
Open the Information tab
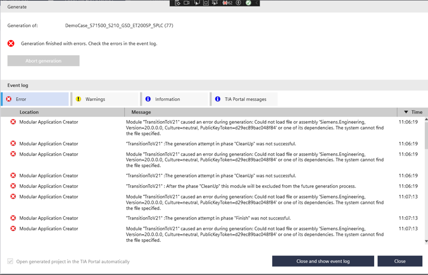[x=174, y=99]
